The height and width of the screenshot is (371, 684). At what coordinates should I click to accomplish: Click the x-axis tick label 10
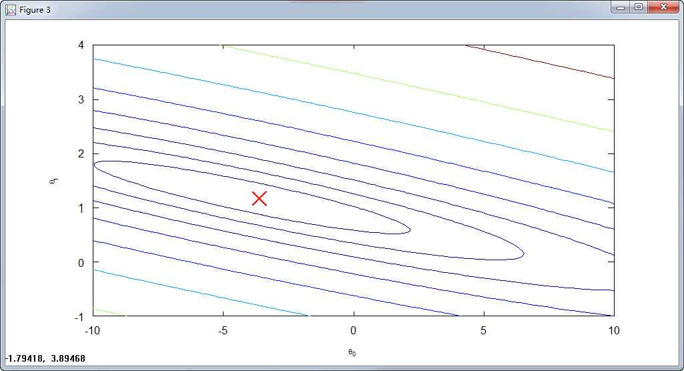tap(614, 330)
